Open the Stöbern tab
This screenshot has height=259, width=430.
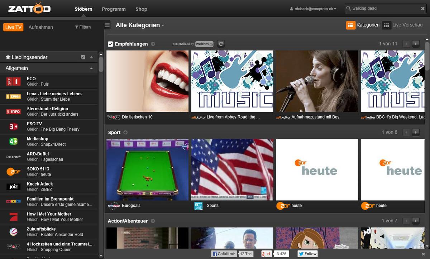pyautogui.click(x=83, y=9)
